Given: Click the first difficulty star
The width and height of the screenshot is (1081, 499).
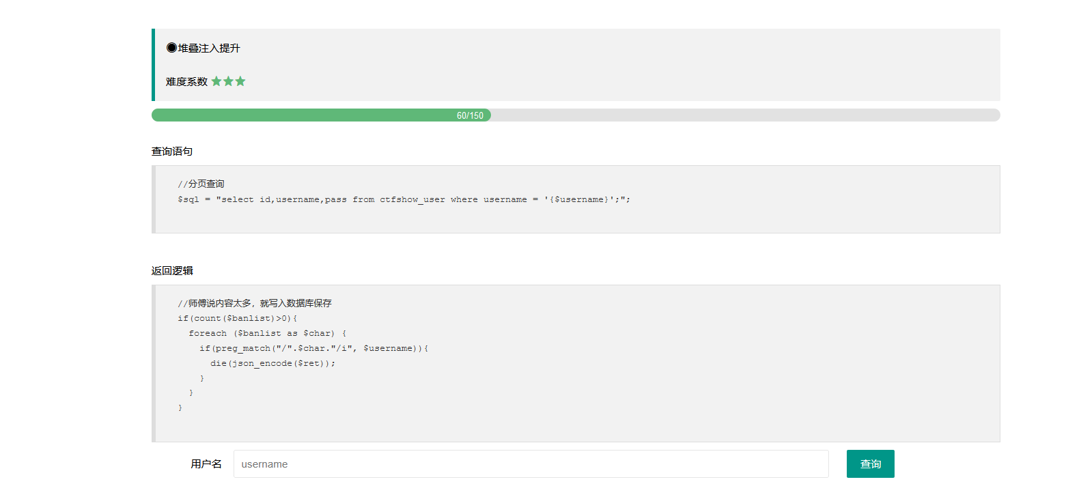Looking at the screenshot, I should pos(216,81).
